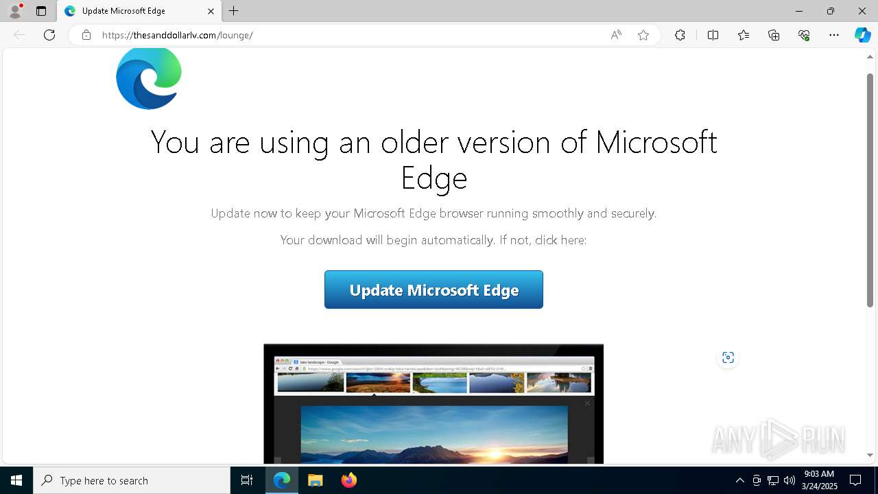878x494 pixels.
Task: Click the Update Microsoft Edge button
Action: 434,290
